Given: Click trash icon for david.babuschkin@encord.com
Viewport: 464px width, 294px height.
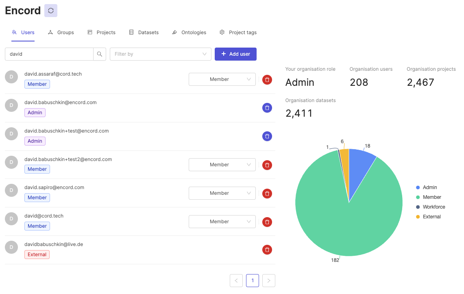Looking at the screenshot, I should 267,108.
